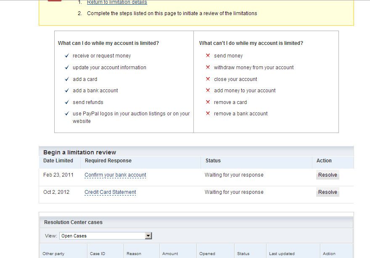Screen dimensions: 370x258
Task: Open the View Open Cases dropdown
Action: click(x=105, y=236)
